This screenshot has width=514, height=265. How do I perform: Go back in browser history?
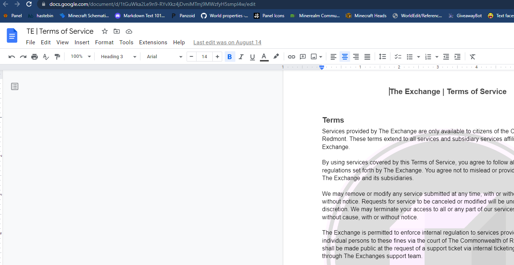5,4
